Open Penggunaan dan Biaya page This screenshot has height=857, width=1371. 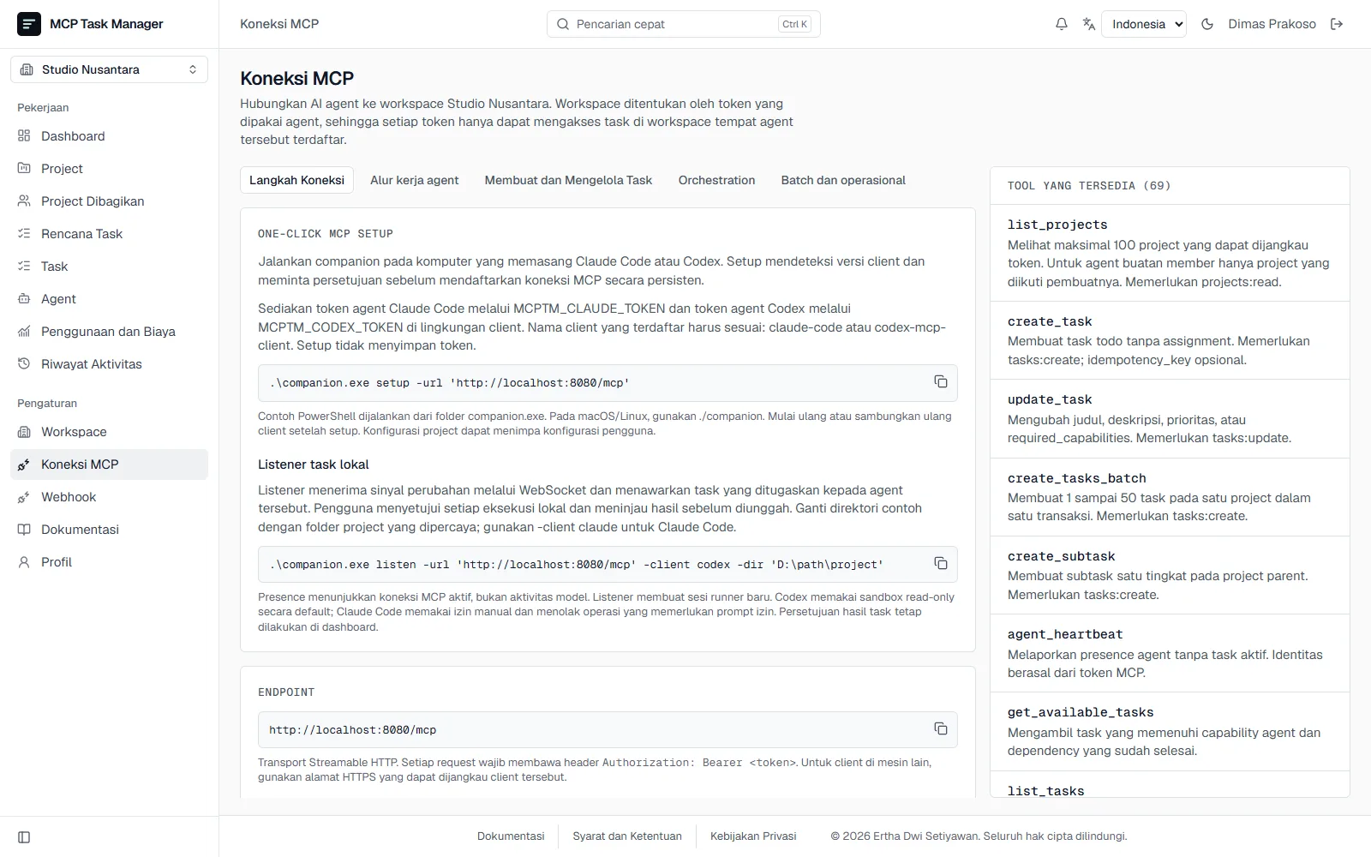(109, 332)
